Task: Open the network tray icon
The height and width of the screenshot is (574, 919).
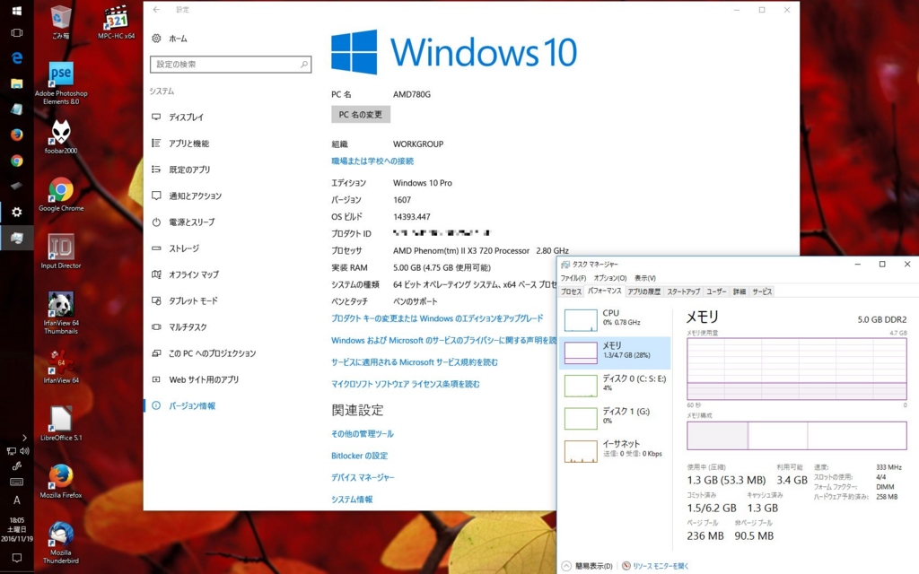Action: coord(11,451)
